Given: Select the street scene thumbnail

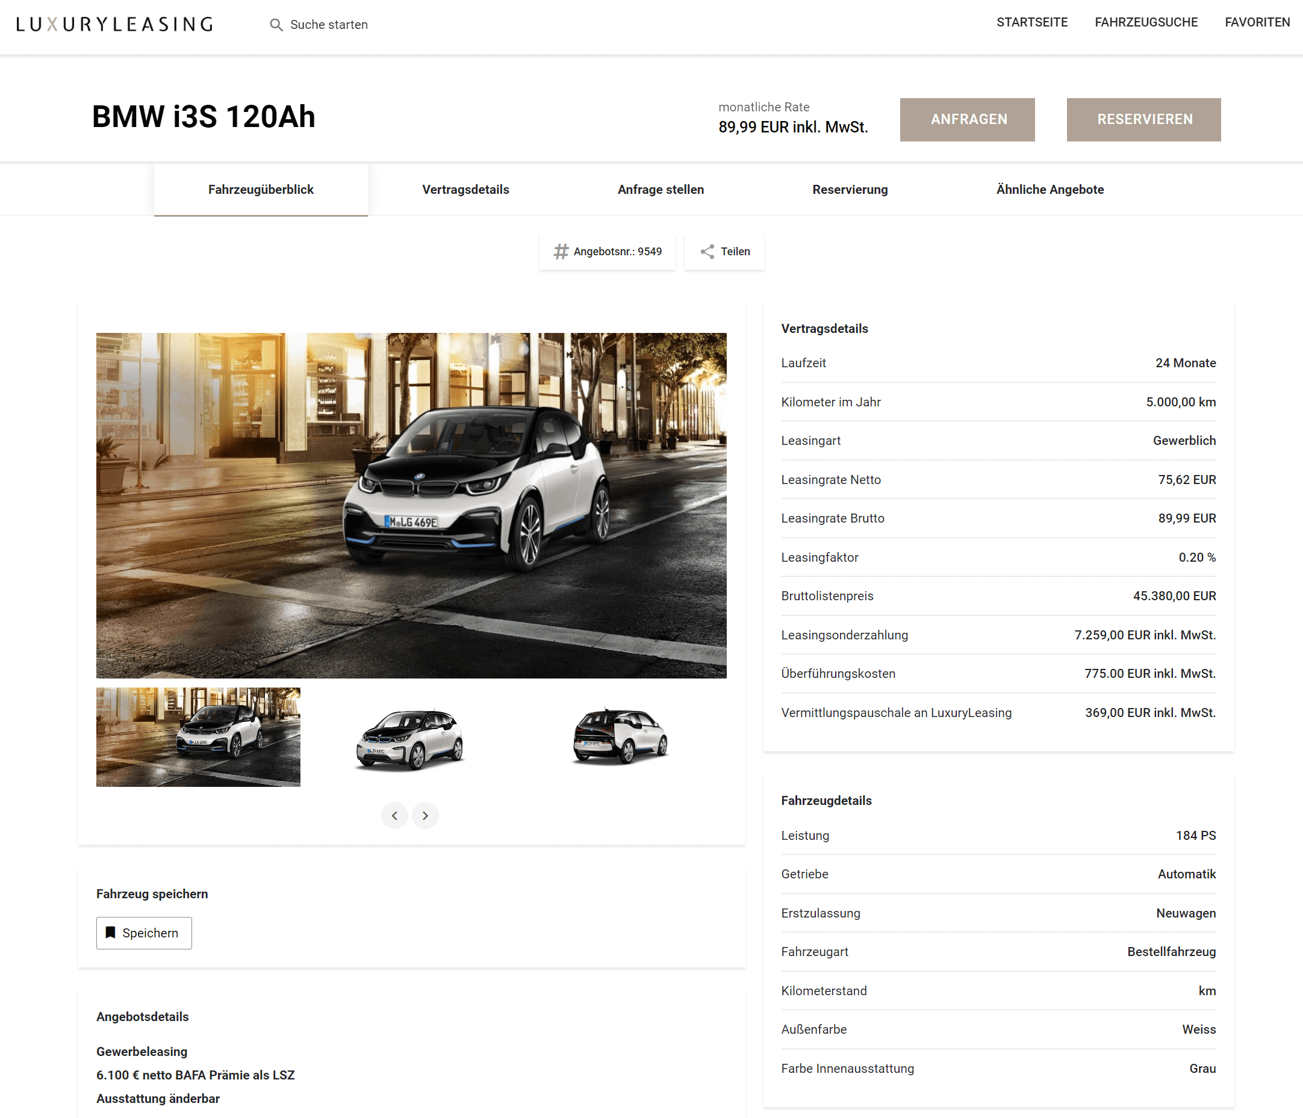Looking at the screenshot, I should [198, 737].
